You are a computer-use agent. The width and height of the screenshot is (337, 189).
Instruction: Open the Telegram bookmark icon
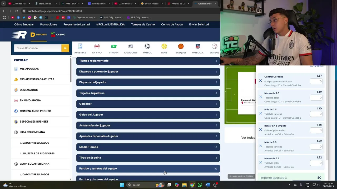coord(41,18)
